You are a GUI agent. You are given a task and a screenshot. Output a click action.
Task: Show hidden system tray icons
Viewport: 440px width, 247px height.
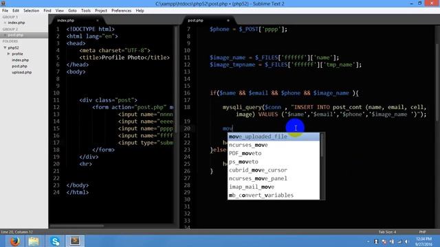[x=368, y=242]
